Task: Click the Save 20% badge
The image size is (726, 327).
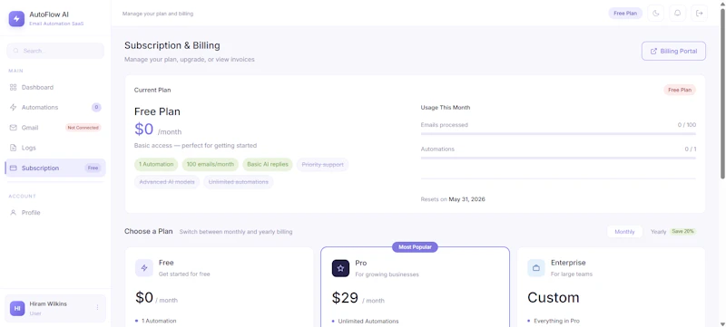Action: click(x=683, y=231)
